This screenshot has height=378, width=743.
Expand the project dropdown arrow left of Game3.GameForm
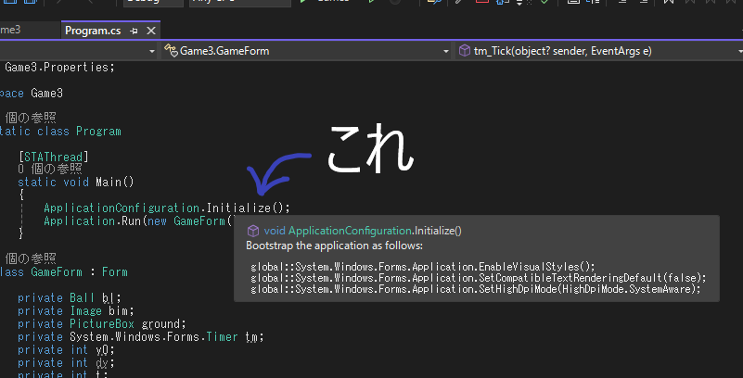(x=151, y=51)
